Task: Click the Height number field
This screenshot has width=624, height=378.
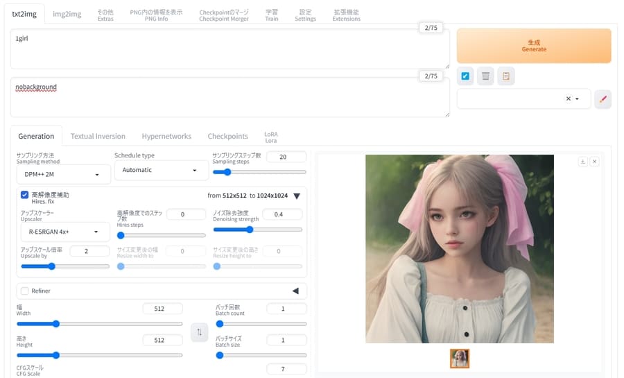Action: pyautogui.click(x=162, y=340)
